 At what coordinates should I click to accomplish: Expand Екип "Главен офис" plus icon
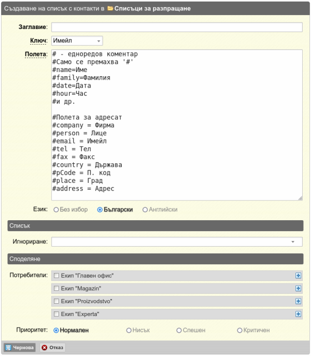(x=298, y=276)
